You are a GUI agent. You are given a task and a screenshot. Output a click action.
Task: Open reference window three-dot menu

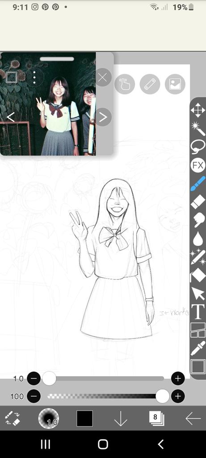click(34, 77)
